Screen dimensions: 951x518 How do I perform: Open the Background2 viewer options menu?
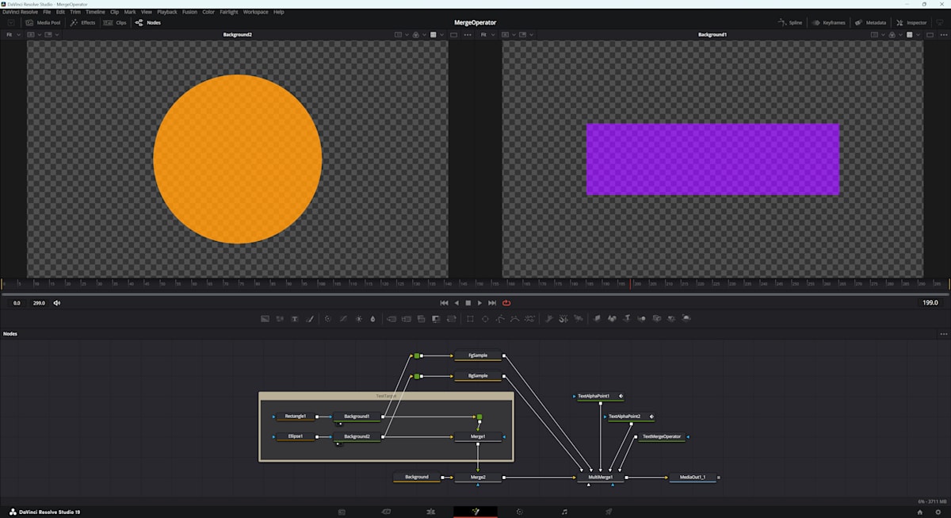(468, 35)
